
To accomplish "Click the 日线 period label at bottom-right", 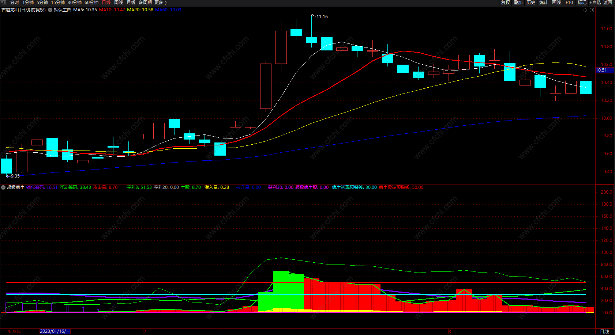I will pyautogui.click(x=604, y=332).
